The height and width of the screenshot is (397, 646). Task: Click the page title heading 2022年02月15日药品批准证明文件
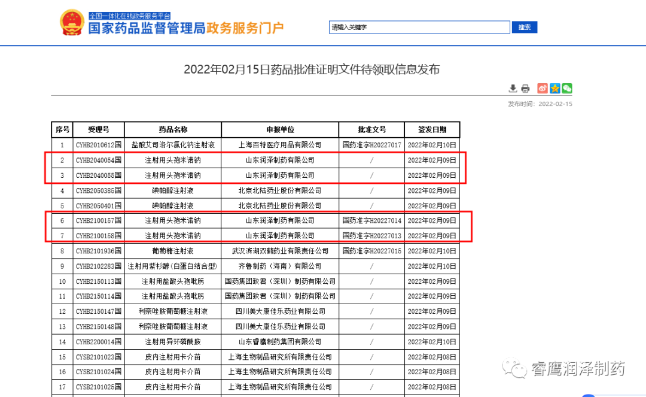click(311, 69)
